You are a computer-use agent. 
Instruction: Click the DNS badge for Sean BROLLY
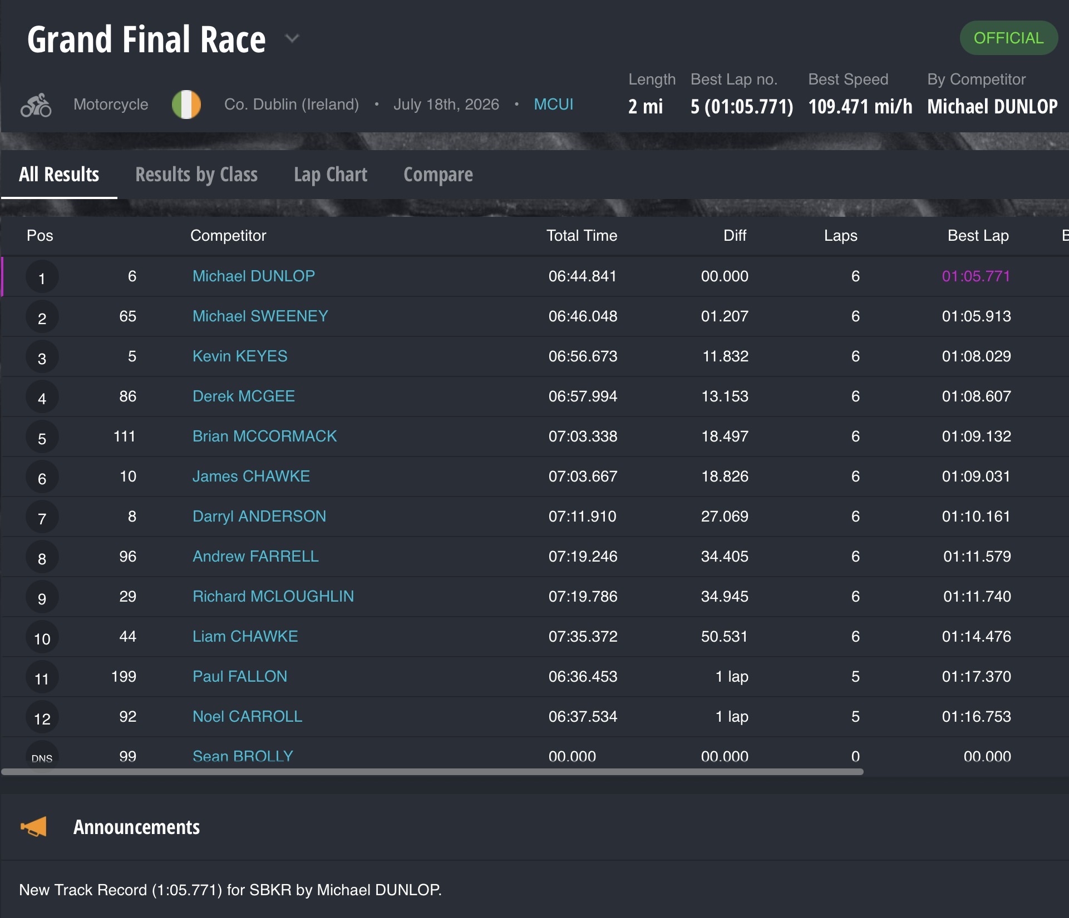pos(42,757)
